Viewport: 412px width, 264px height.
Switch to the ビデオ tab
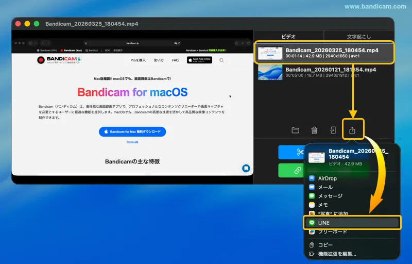point(288,37)
